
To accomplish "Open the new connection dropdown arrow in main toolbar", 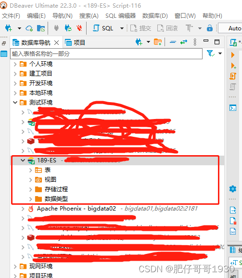I will pos(19,28).
